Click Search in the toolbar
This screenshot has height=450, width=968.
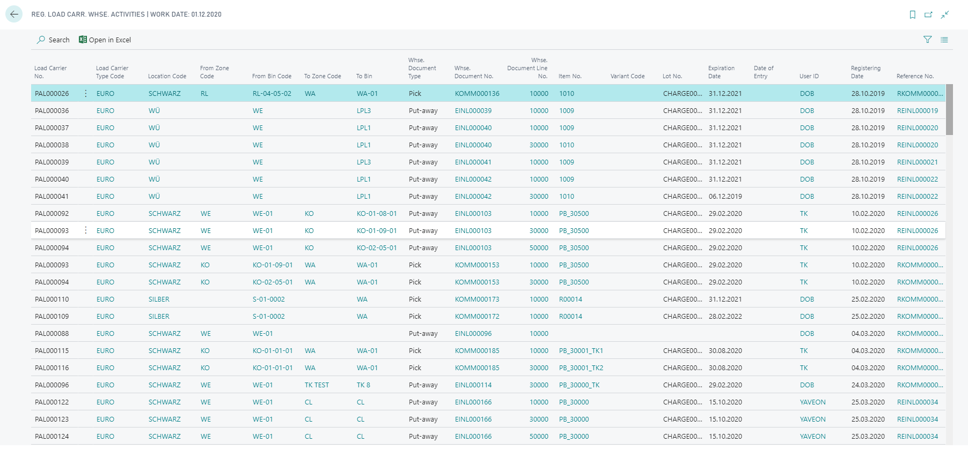click(x=53, y=40)
